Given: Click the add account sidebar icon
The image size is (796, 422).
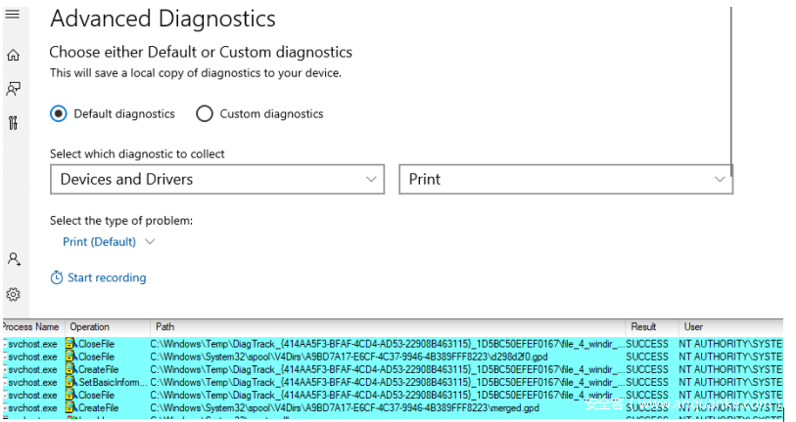Looking at the screenshot, I should point(14,259).
